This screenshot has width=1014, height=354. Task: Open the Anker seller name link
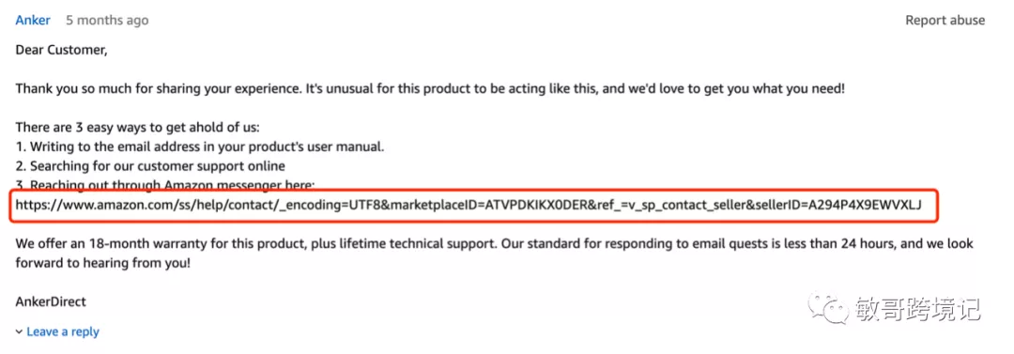click(x=32, y=20)
